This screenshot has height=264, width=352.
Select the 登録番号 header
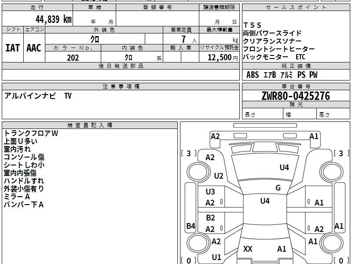click(x=158, y=7)
